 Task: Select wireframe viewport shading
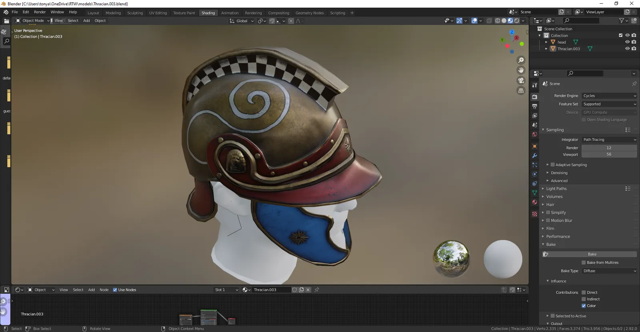(498, 21)
